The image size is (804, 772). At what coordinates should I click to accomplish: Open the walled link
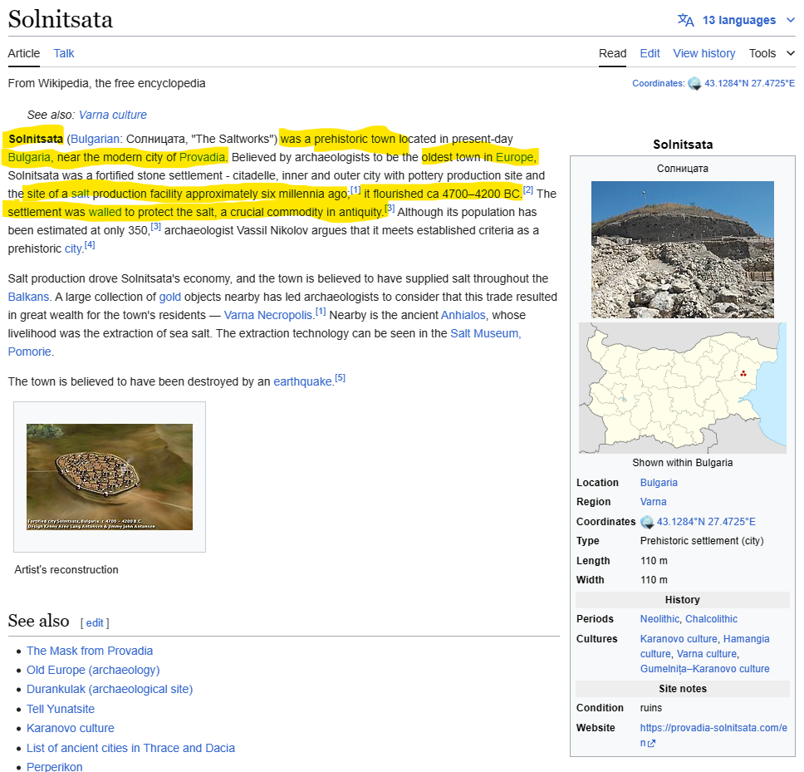[x=105, y=213]
